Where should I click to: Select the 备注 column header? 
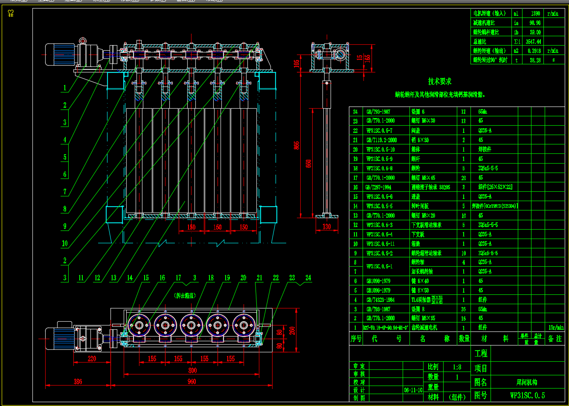click(555, 339)
